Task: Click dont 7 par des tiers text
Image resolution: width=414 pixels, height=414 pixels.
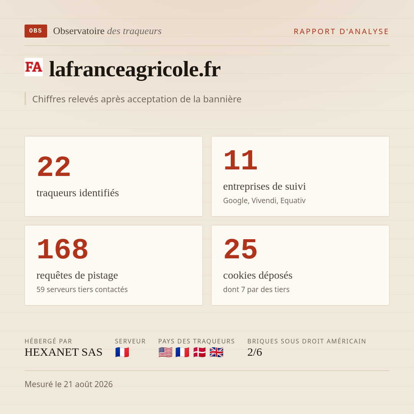Action: [x=256, y=289]
